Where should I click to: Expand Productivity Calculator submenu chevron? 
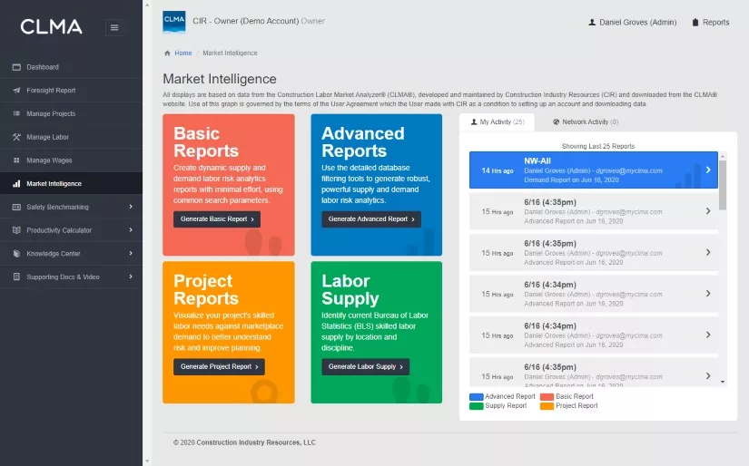point(131,230)
